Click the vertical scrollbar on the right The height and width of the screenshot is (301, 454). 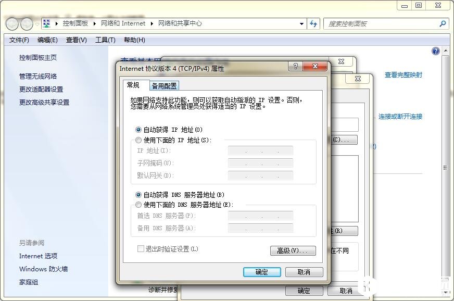click(x=446, y=167)
